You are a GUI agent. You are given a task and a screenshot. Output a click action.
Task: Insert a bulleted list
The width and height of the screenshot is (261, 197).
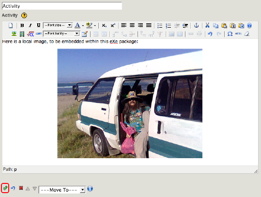(160, 26)
